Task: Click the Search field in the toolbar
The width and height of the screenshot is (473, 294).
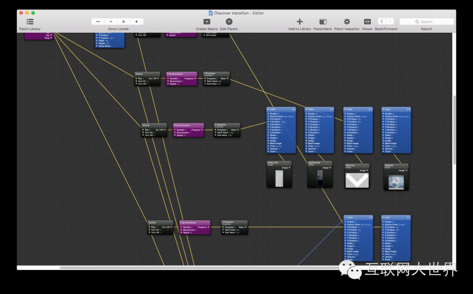Action: pyautogui.click(x=426, y=21)
